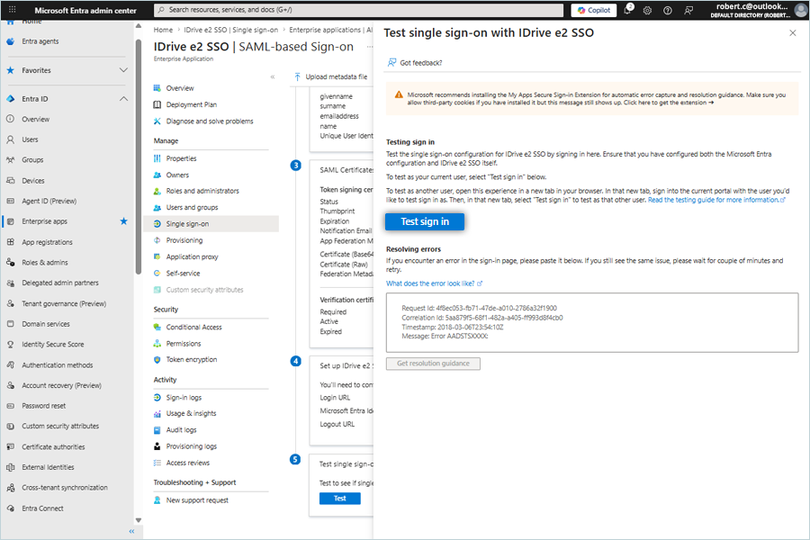
Task: Open the portal waffle menu icon
Action: [13, 10]
